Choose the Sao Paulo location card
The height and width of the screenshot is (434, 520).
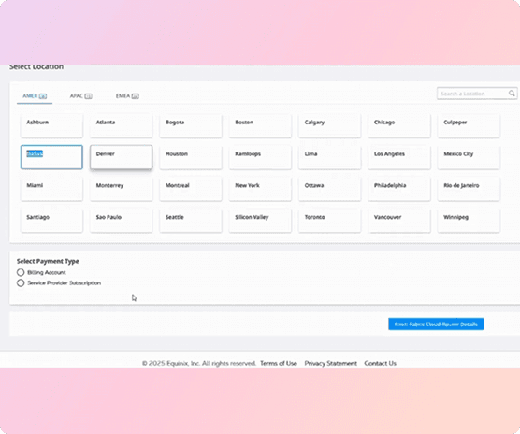click(121, 221)
